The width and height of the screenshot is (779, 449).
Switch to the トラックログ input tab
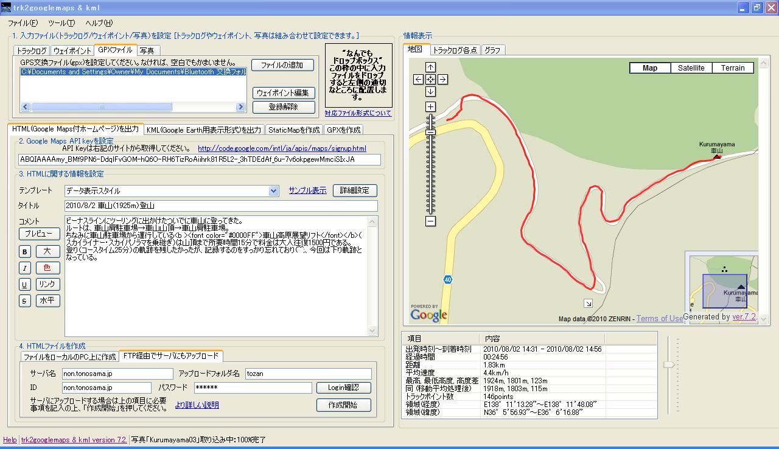pos(31,51)
